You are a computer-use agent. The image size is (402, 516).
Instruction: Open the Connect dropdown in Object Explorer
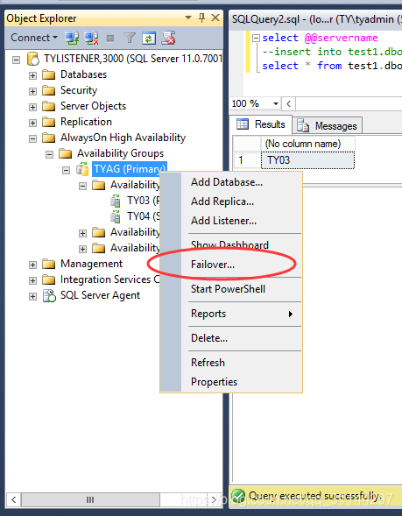click(x=34, y=38)
